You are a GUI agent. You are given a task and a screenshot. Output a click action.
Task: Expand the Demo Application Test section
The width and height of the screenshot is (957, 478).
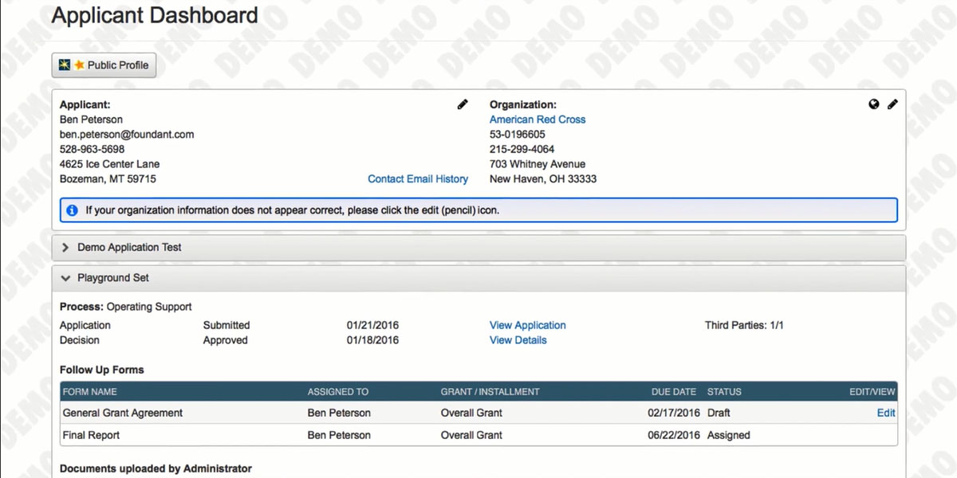pos(129,248)
